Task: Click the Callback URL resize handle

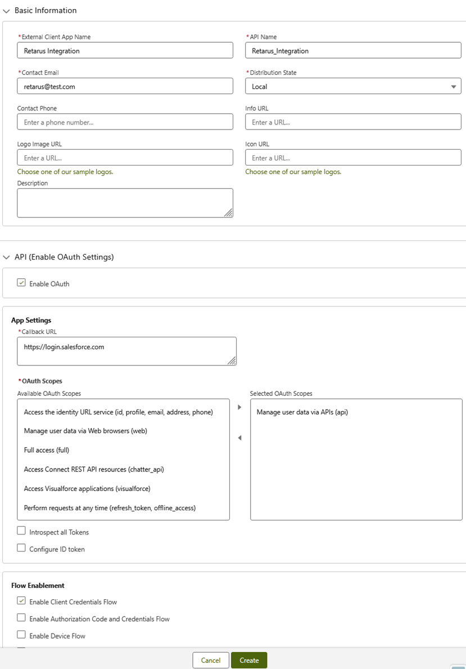Action: pos(232,360)
